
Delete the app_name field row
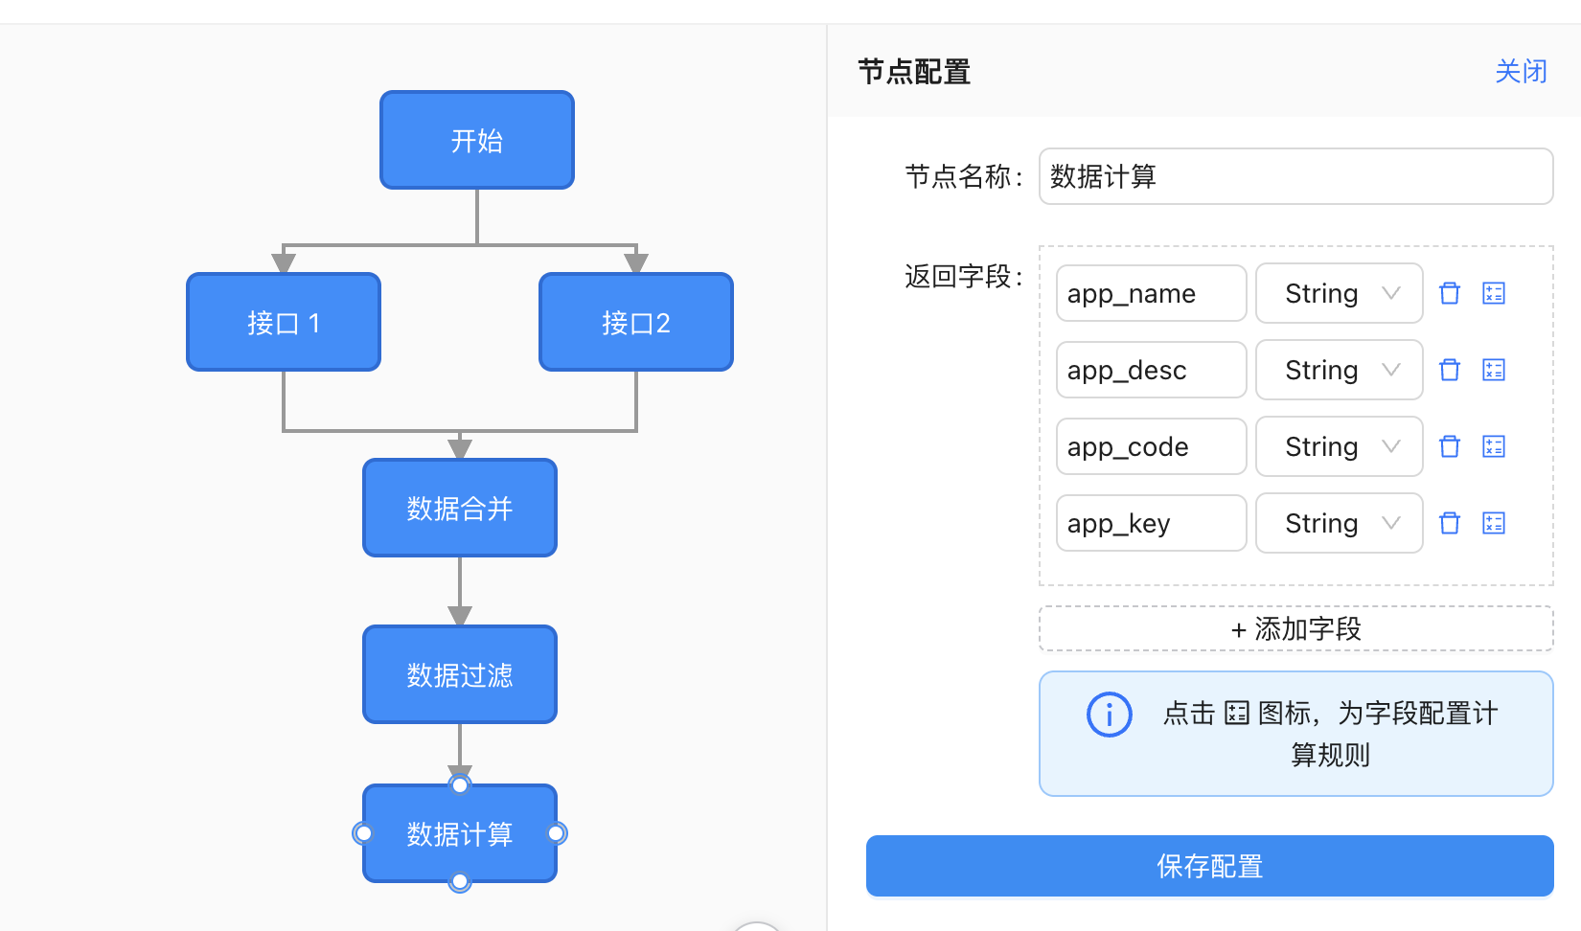1450,293
